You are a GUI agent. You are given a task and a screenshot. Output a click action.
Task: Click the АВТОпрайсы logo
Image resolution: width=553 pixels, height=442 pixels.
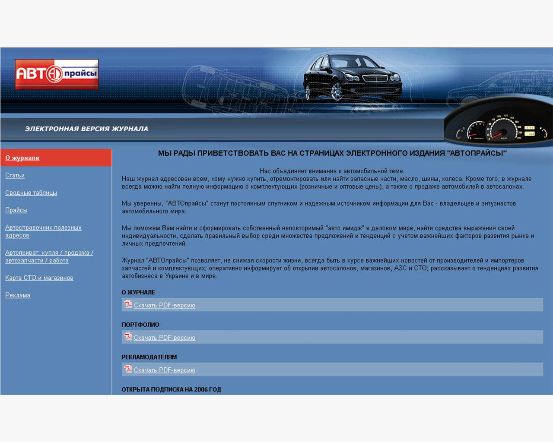(57, 74)
